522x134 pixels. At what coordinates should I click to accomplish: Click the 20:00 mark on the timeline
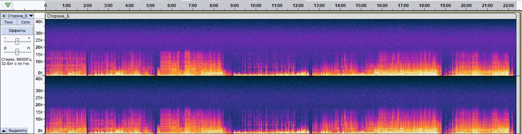tap(466, 6)
